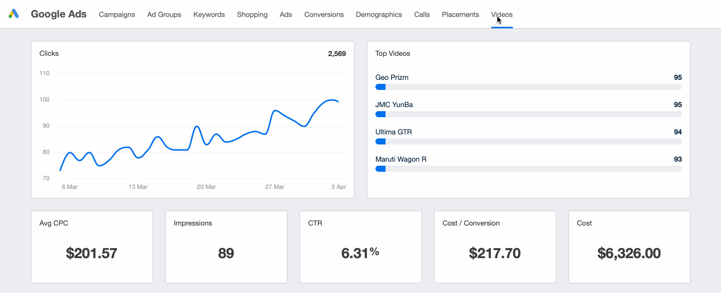Click the 20 Mar axis label
Screen dimensions: 721x293
[x=206, y=187]
